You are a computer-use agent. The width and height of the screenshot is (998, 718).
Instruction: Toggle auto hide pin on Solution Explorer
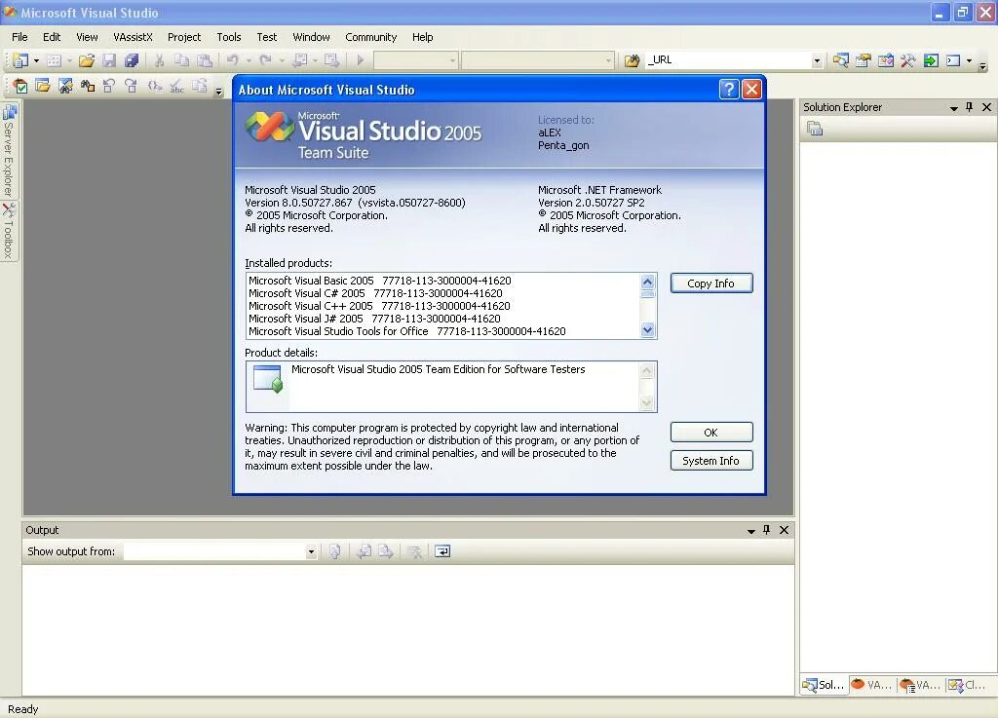pyautogui.click(x=970, y=107)
